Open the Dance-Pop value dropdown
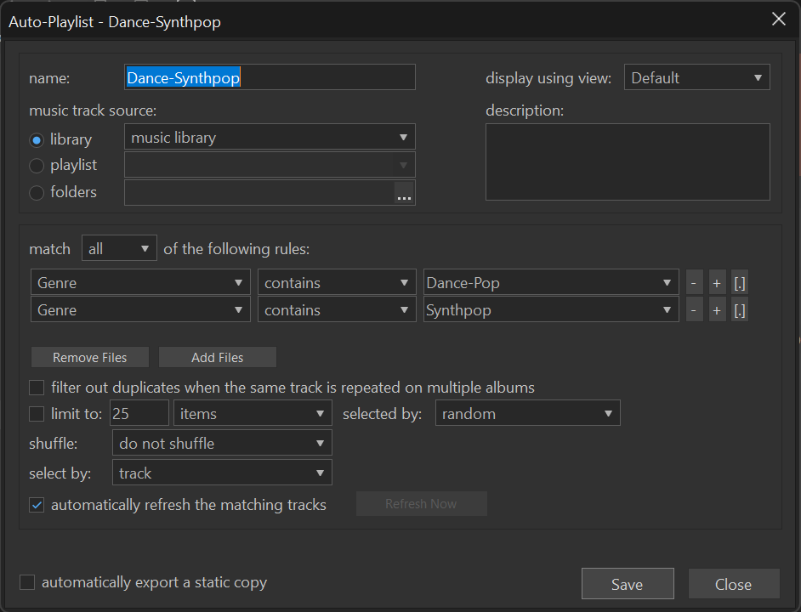This screenshot has height=612, width=801. tap(551, 282)
